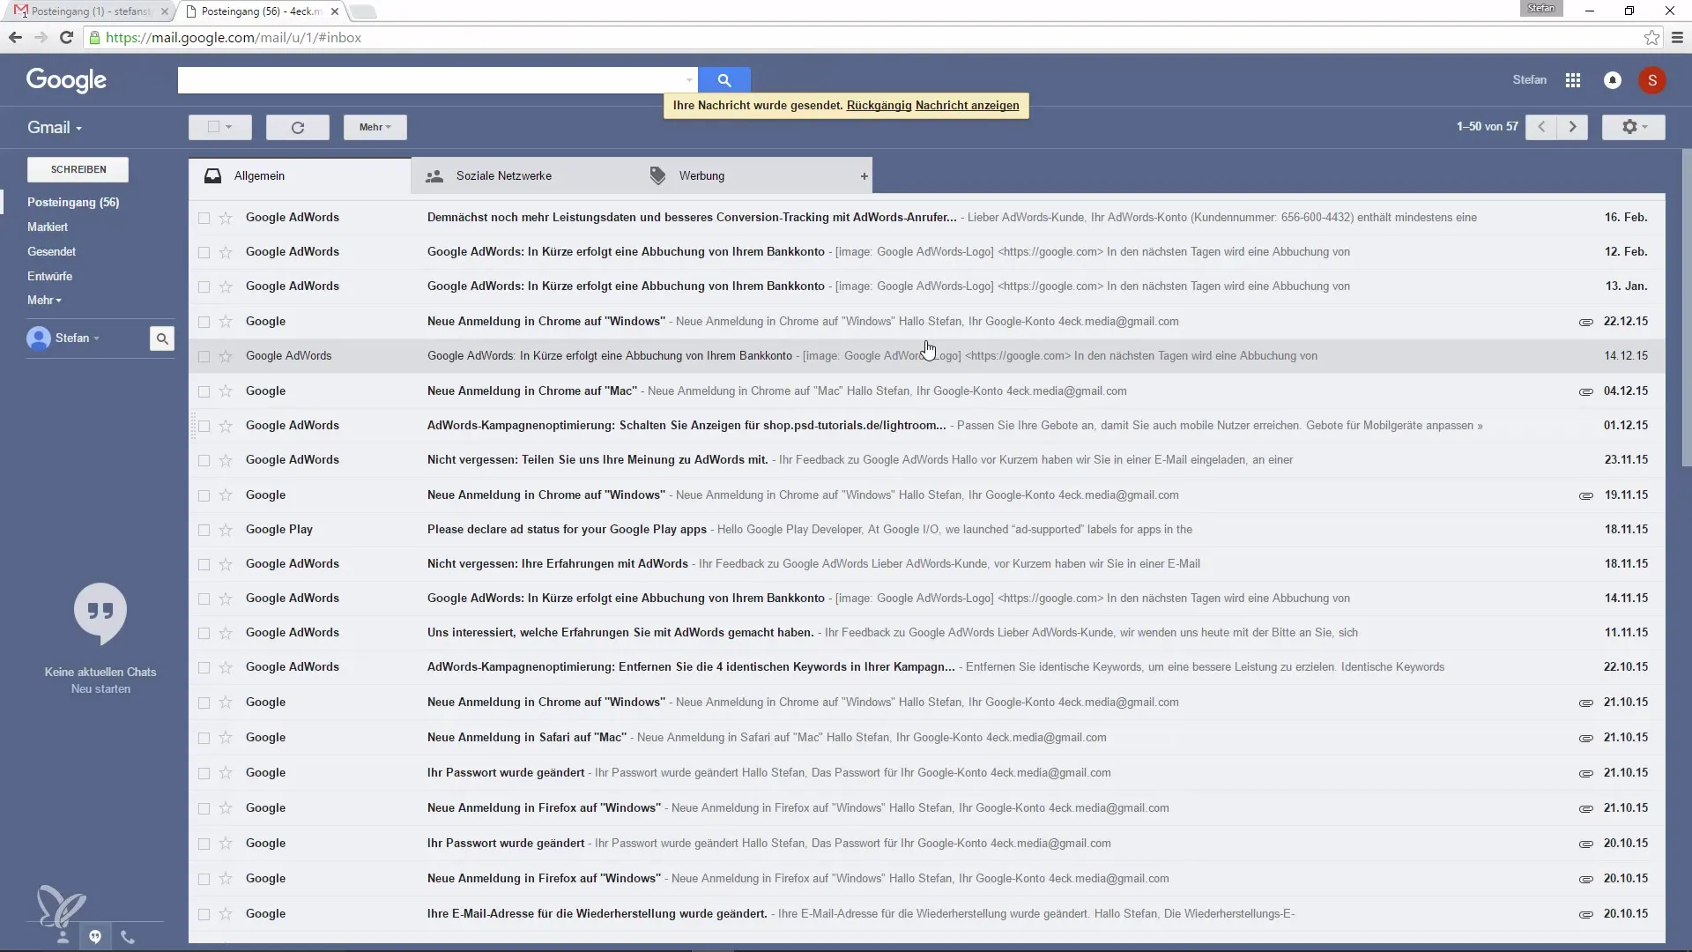
Task: Click the browser back arrow
Action: tap(15, 38)
